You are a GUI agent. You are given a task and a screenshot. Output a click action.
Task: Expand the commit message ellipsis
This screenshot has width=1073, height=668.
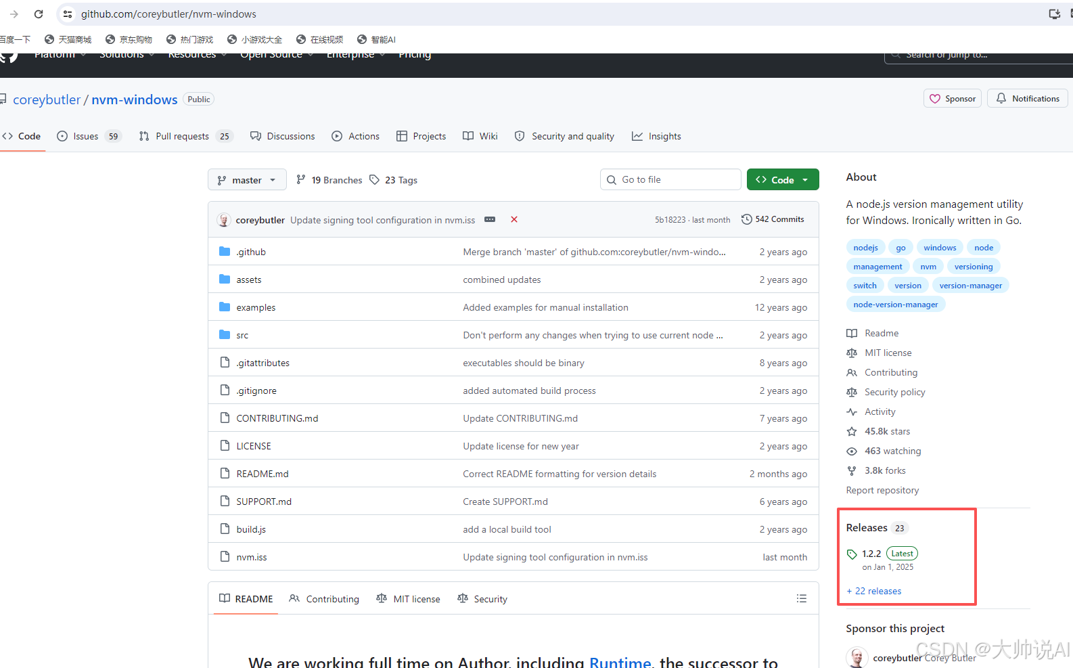490,219
